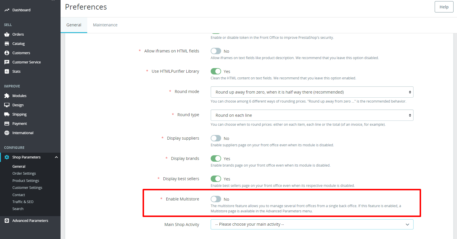Open Modules in the sidebar
The image size is (457, 239).
click(x=19, y=96)
